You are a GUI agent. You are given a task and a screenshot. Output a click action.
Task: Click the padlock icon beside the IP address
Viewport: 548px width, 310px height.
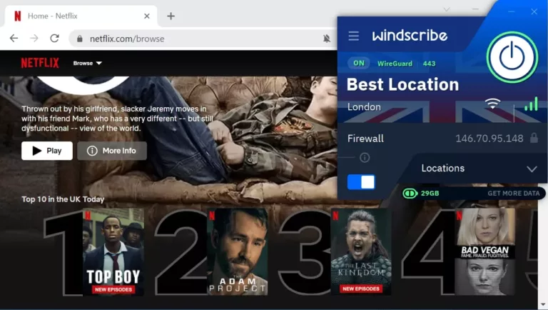(534, 138)
